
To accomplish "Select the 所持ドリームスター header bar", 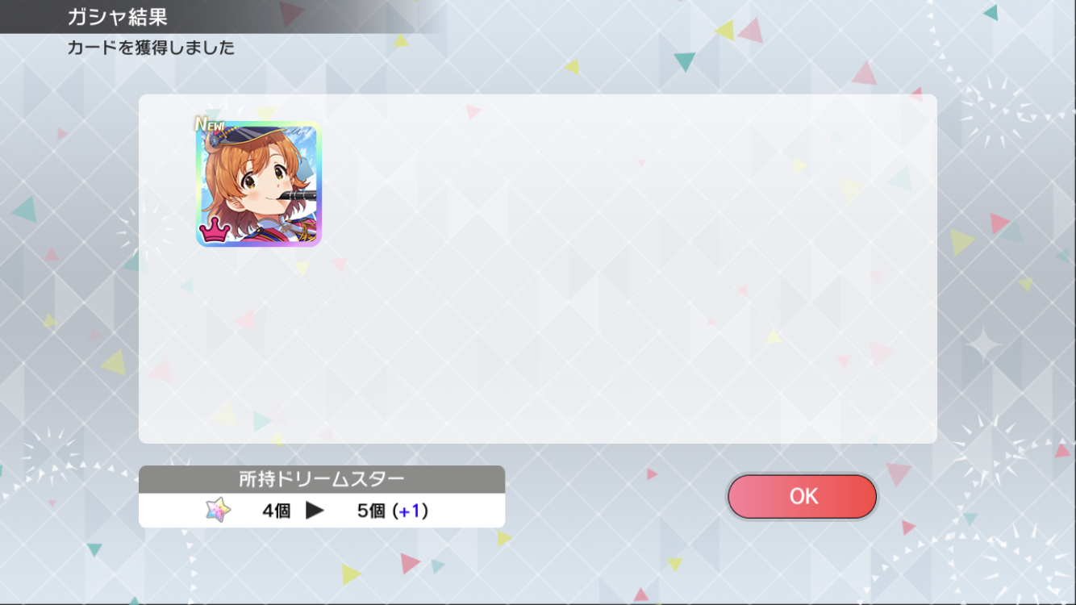I will (322, 479).
